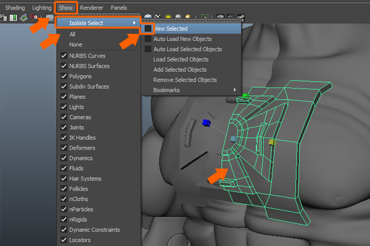Viewport: 370px width, 246px height.
Task: Open the Panels menu
Action: pos(118,7)
